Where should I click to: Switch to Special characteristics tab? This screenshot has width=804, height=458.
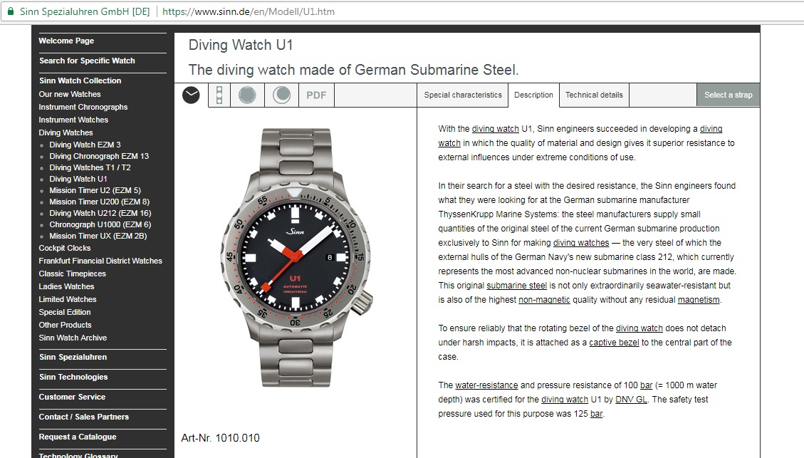click(462, 95)
